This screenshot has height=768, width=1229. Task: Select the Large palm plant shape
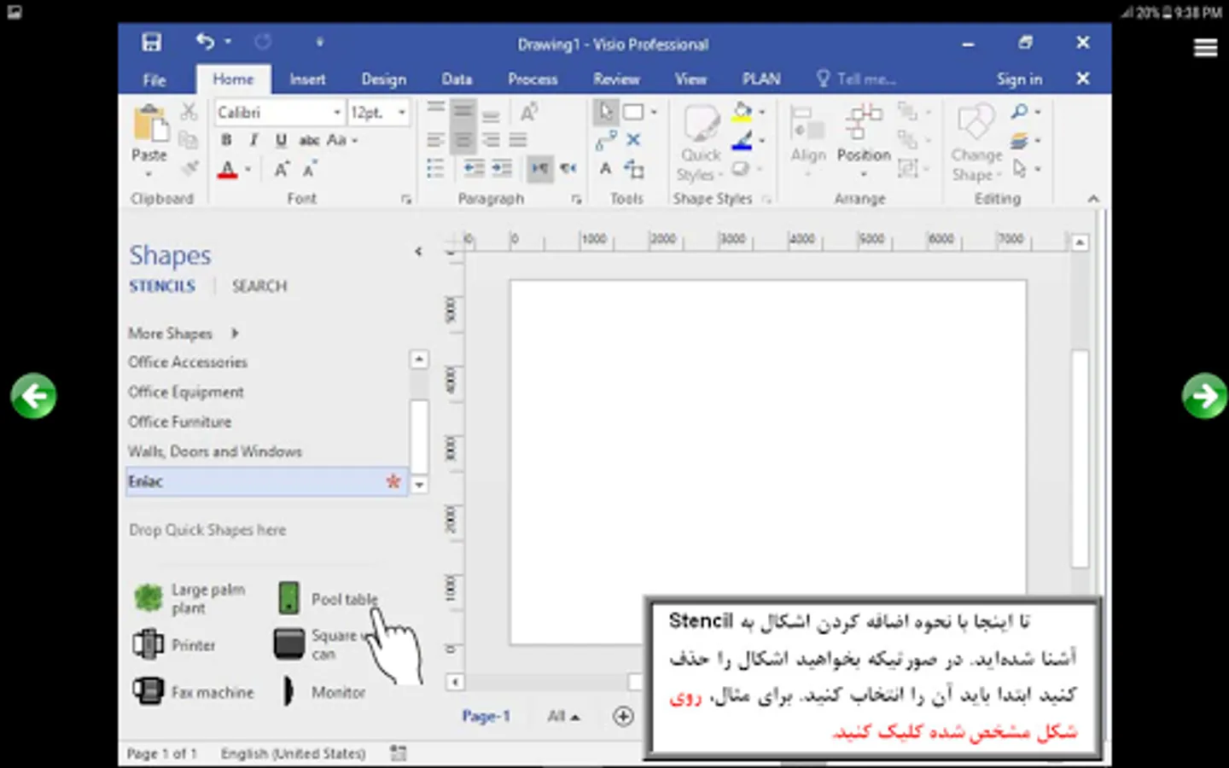189,598
